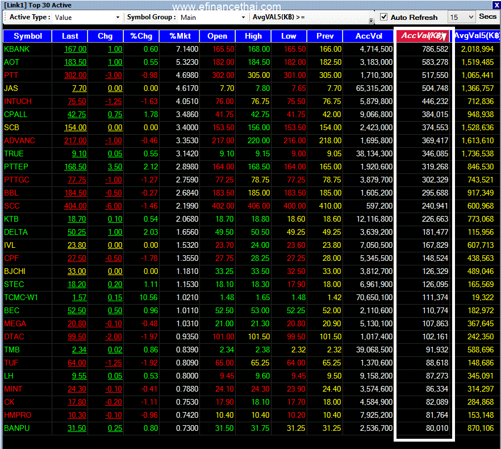Select the CPF symbol
The image size is (501, 449).
point(11,259)
